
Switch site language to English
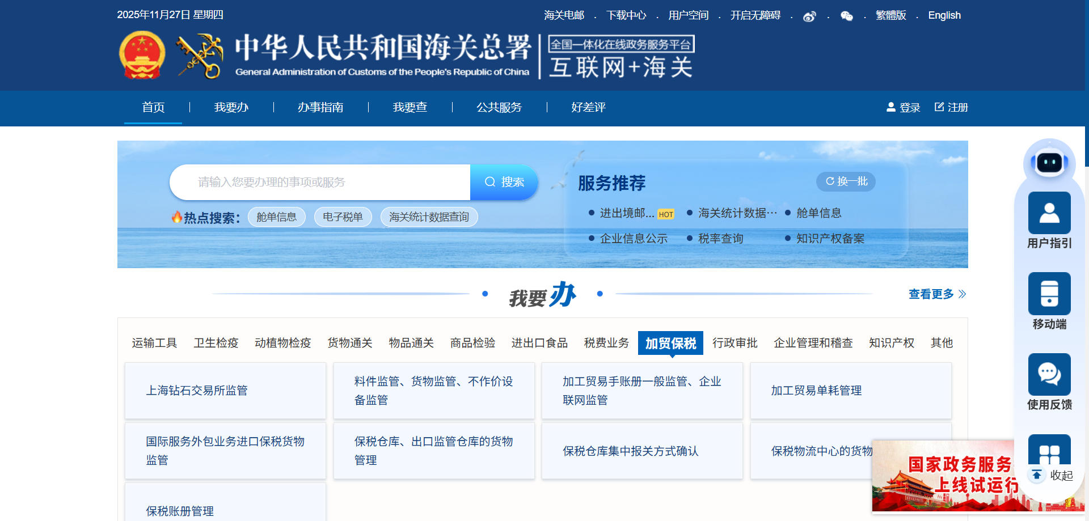tap(944, 15)
